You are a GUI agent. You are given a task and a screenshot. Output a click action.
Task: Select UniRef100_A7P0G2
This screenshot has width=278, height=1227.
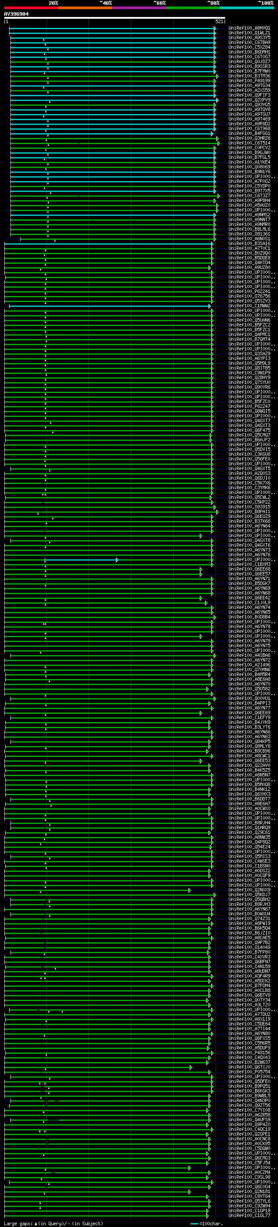click(249, 182)
